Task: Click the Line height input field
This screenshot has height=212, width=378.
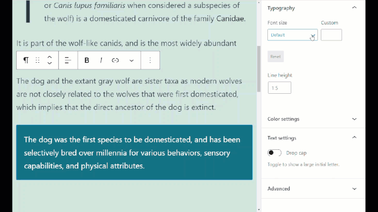Action: click(280, 88)
